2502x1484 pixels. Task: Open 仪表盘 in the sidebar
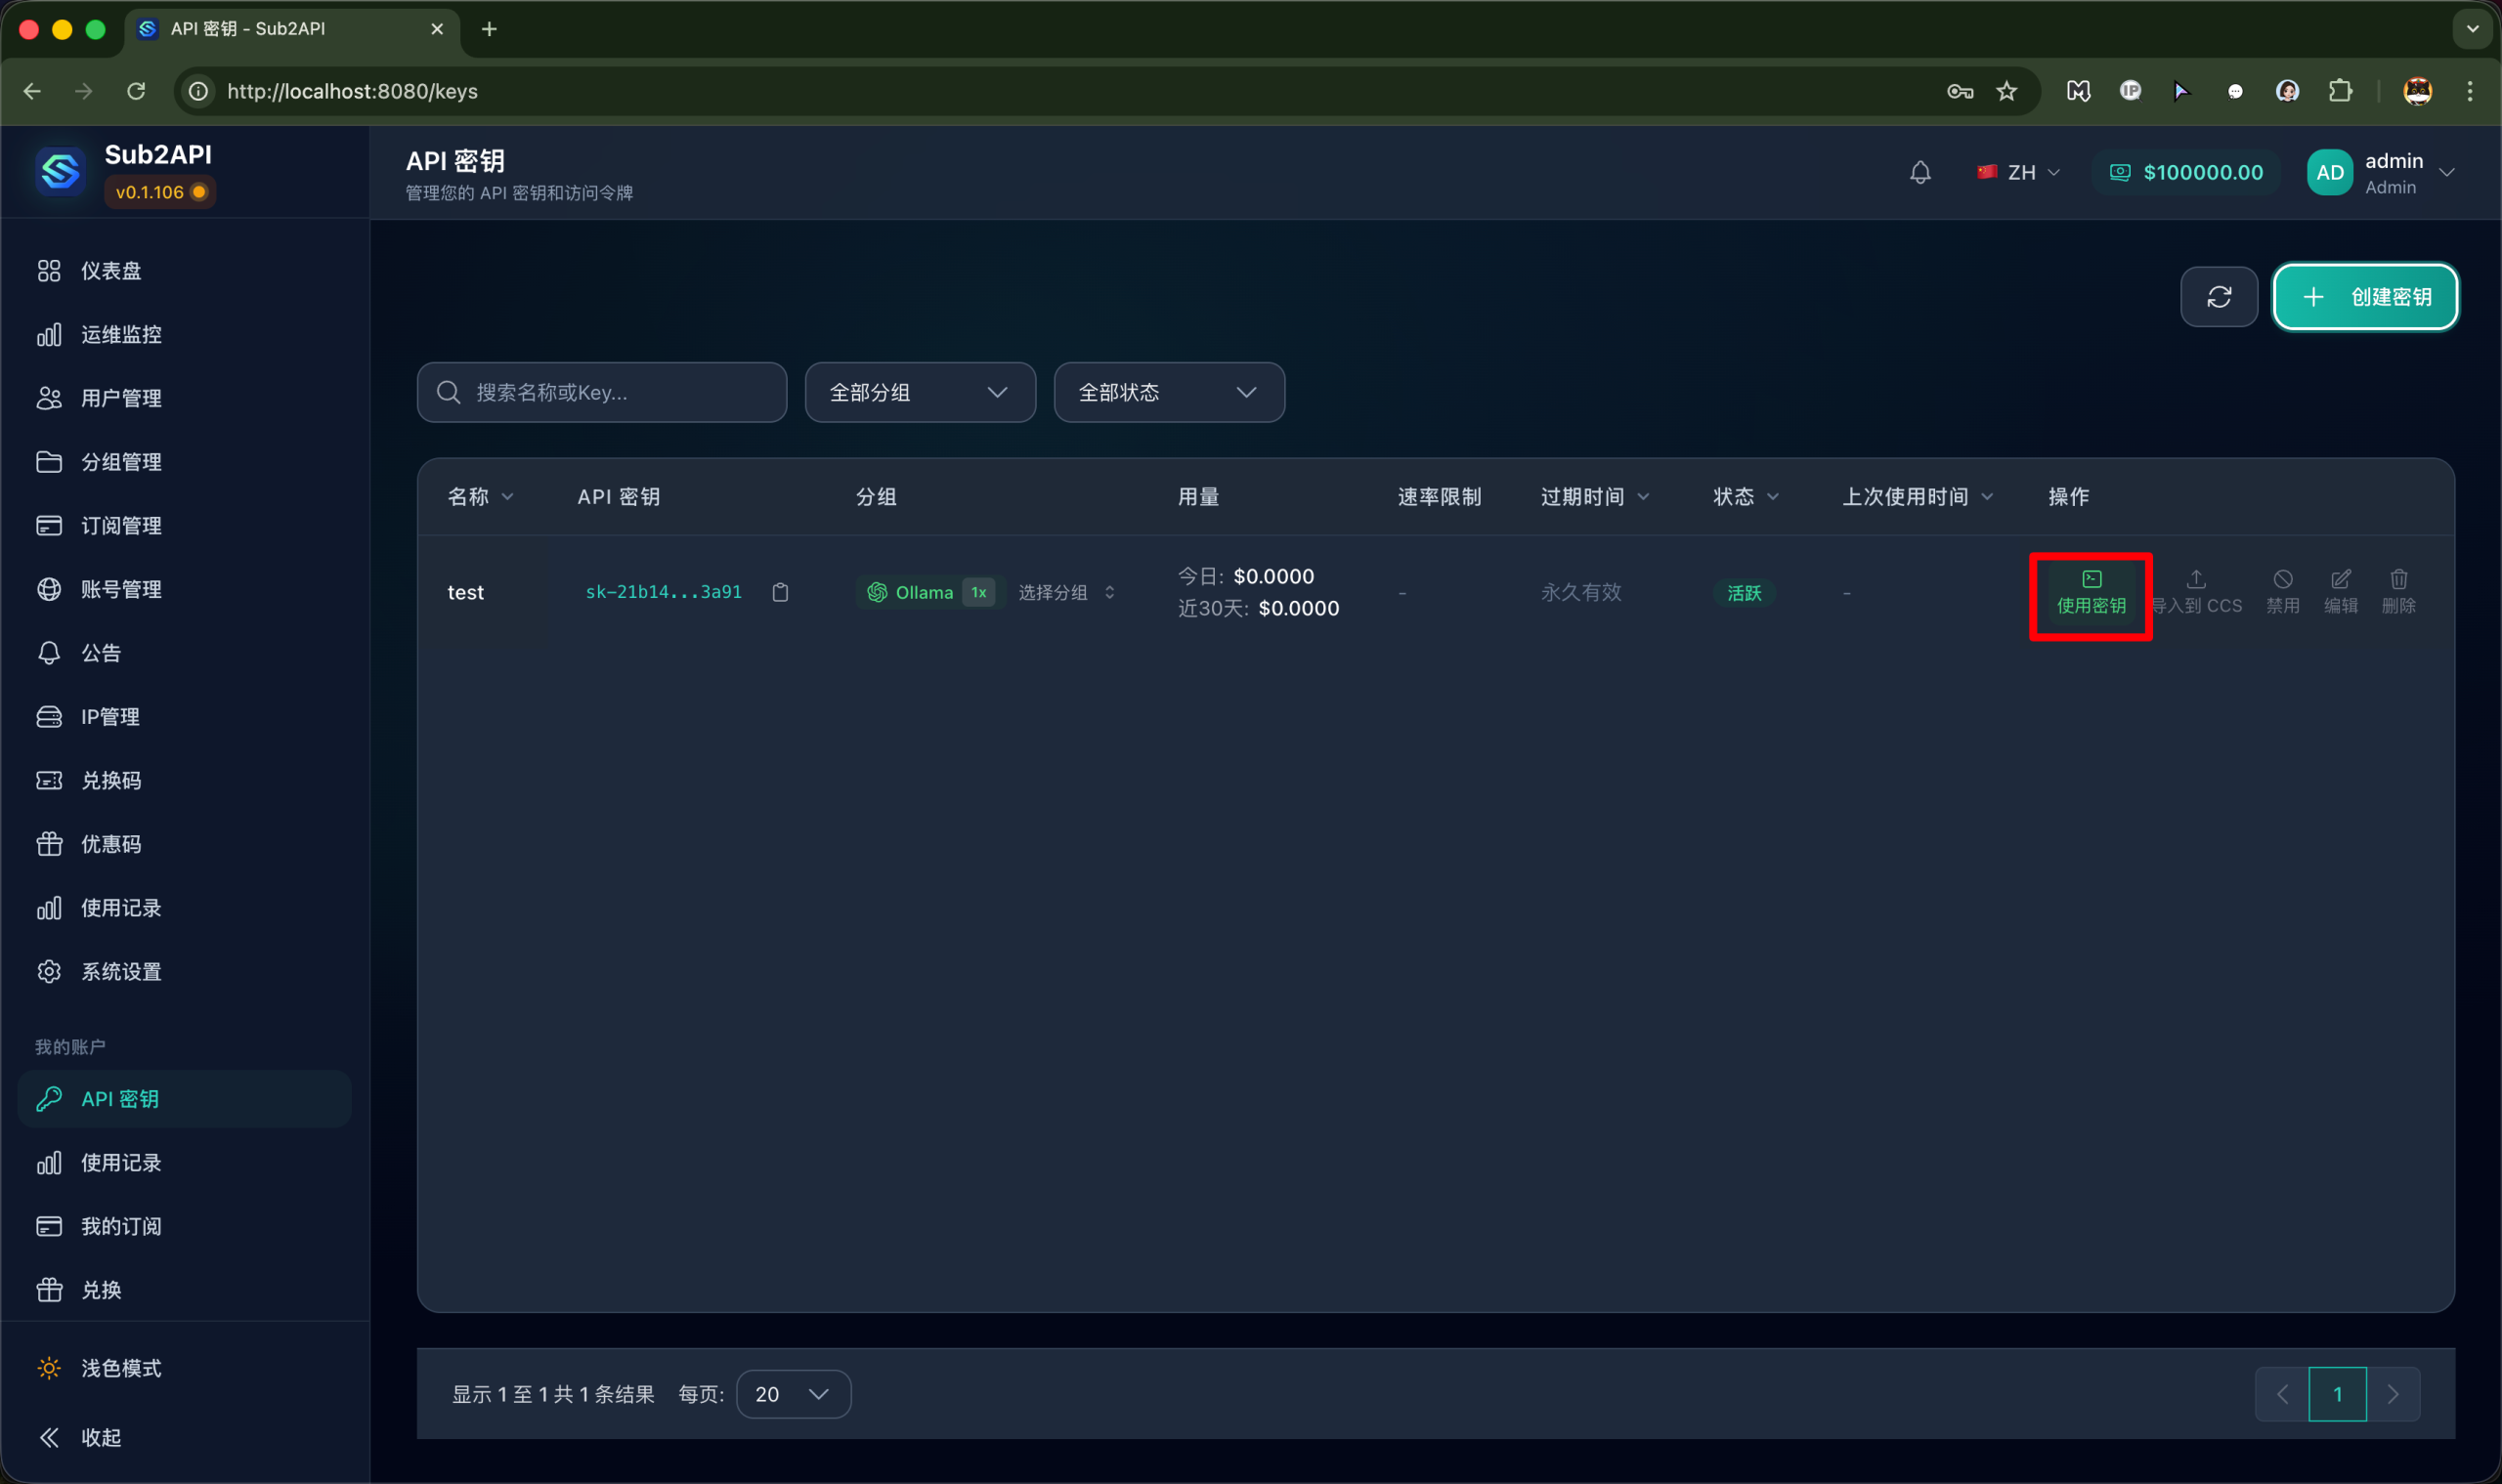point(110,271)
